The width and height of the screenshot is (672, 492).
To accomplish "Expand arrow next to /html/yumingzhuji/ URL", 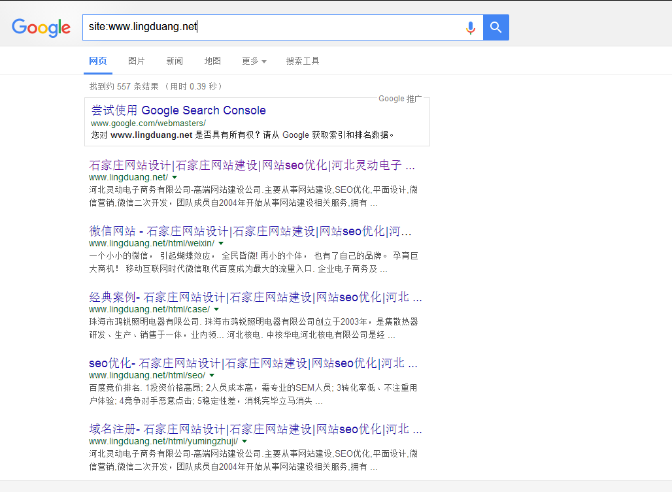I will tap(244, 441).
